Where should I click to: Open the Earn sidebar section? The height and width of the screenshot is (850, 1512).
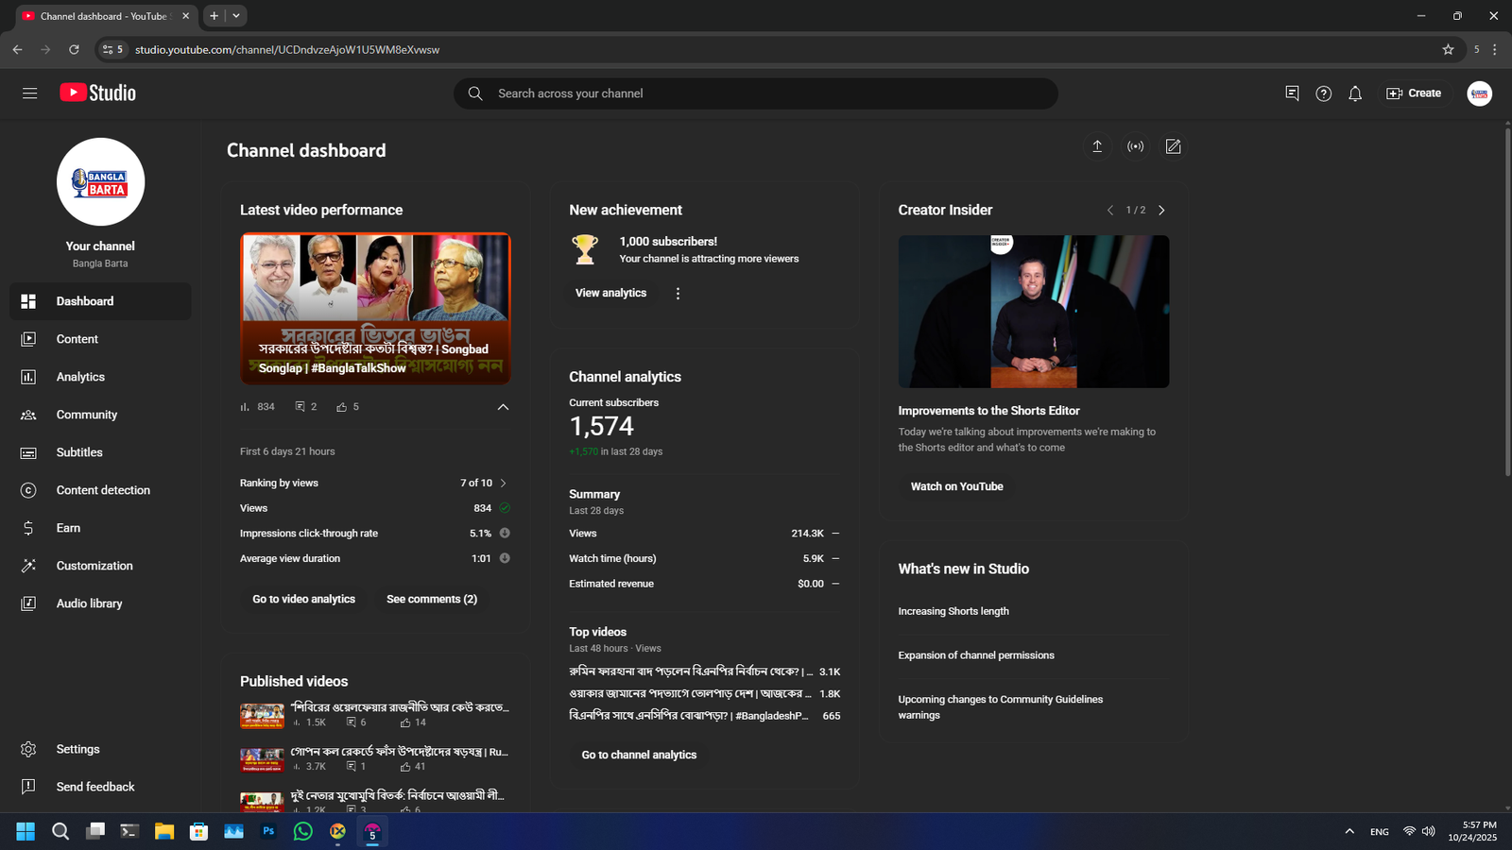68,528
